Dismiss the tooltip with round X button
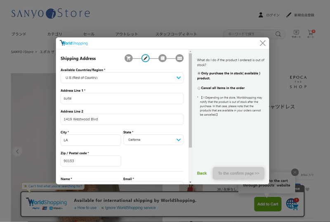Screen dimensions: 330x222 coord(295,172)
